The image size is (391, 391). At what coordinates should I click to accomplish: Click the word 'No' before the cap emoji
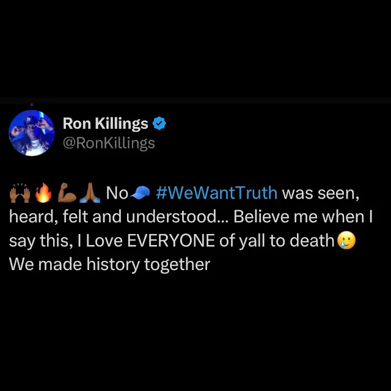117,193
